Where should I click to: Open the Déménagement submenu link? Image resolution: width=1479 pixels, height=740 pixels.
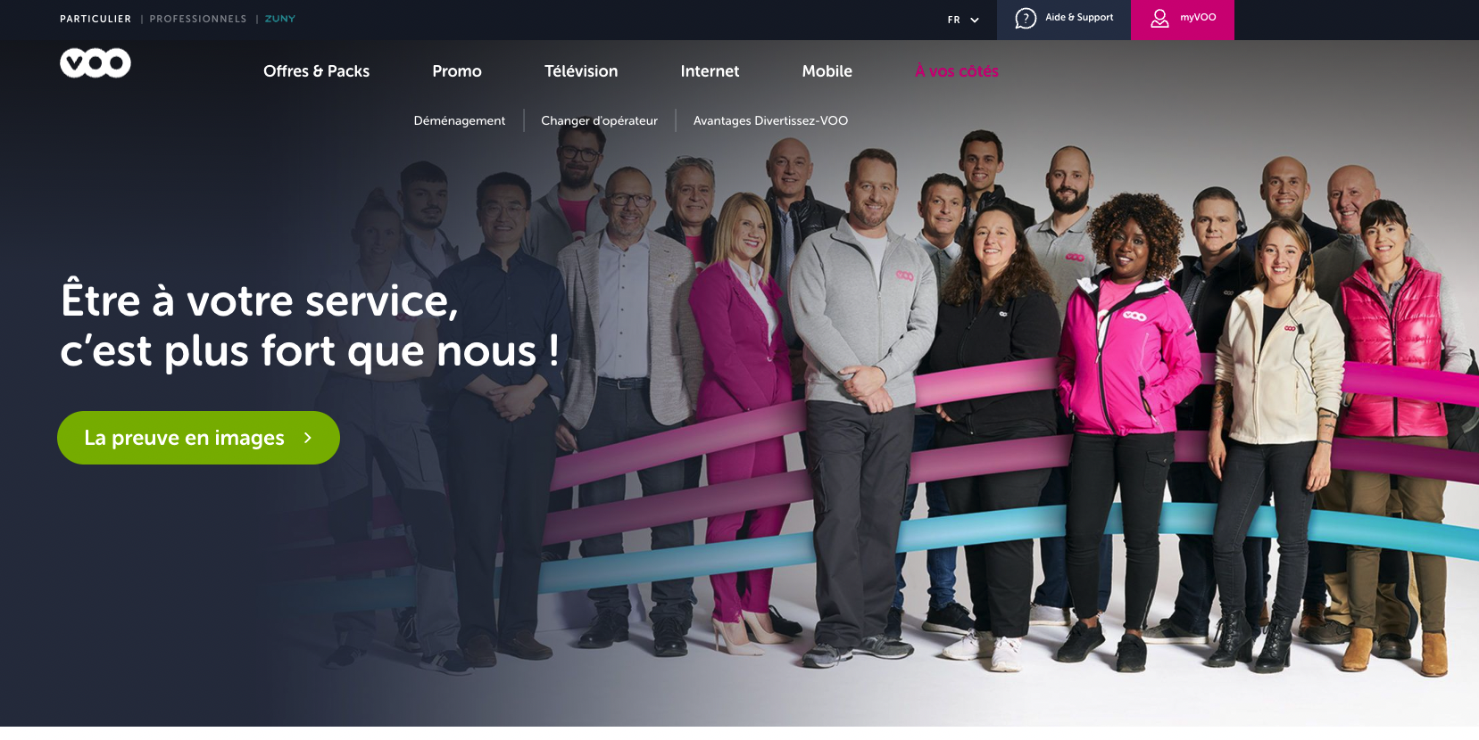(x=459, y=120)
